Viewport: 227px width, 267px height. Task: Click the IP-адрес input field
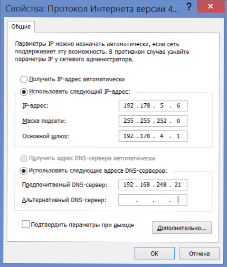pyautogui.click(x=153, y=106)
